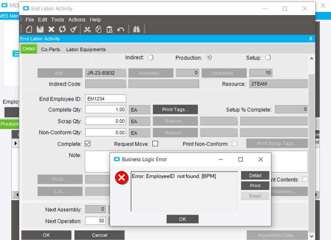Screen dimensions: 331x240
Task: Select the New record icon
Action: (x=29, y=29)
